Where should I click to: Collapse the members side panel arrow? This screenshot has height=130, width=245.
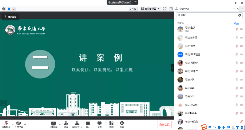click(x=172, y=68)
